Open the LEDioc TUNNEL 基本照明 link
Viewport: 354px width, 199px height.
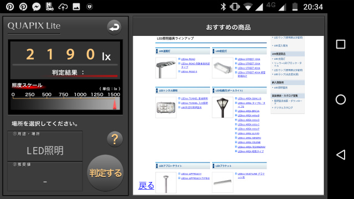coord(194,98)
